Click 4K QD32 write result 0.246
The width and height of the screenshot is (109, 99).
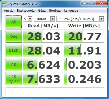tap(84, 79)
